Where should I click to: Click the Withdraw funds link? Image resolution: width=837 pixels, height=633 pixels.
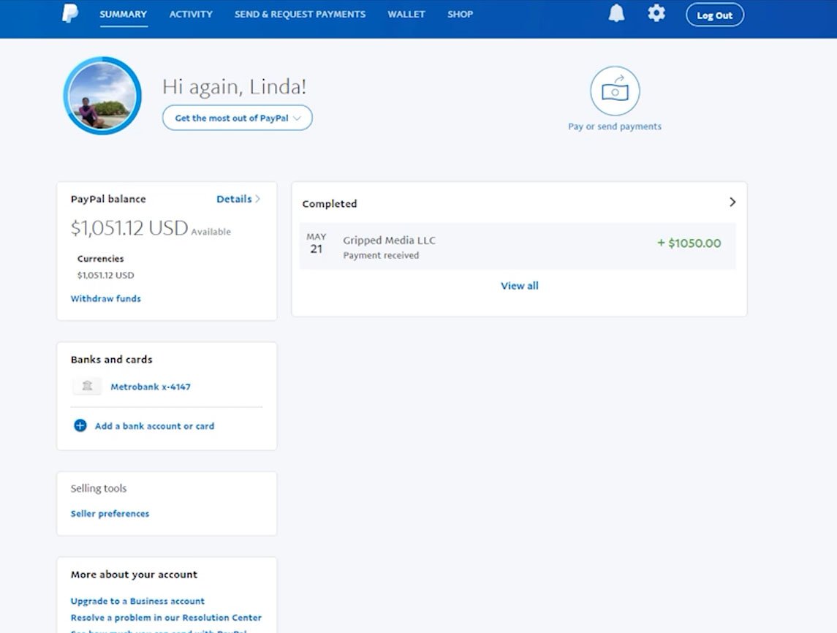(105, 298)
